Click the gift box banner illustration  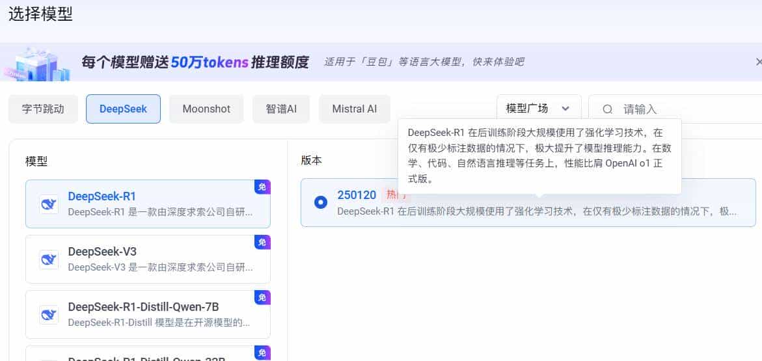38,64
